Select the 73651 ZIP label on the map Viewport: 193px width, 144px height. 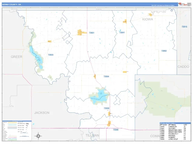(x=92, y=33)
